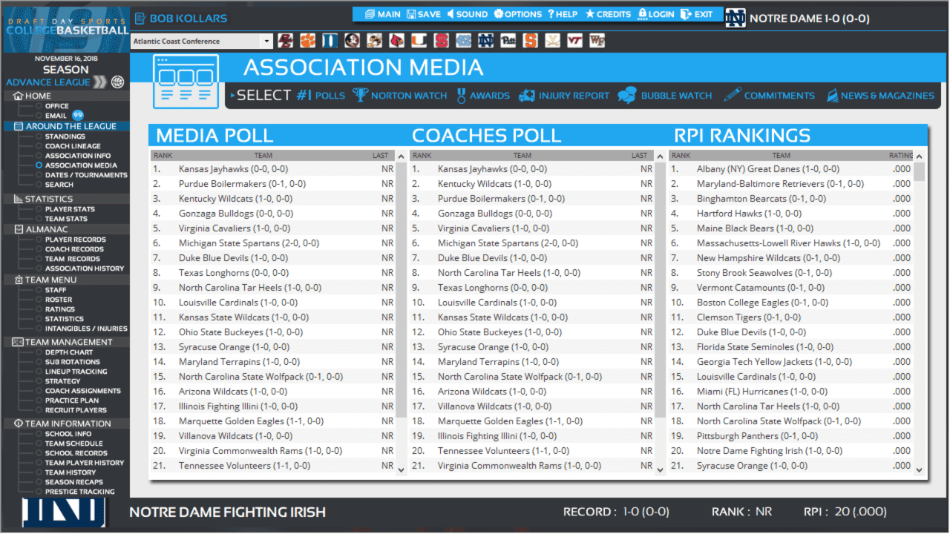
Task: Click the basketball icon beside Advance League
Action: pyautogui.click(x=117, y=82)
